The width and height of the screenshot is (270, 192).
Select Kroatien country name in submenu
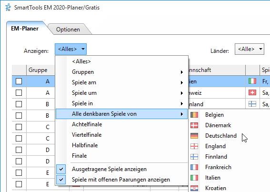[x=216, y=188]
